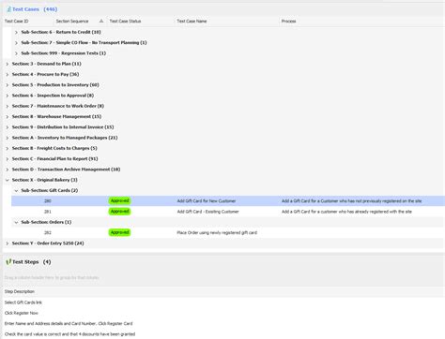Expand Section B - Freight Costs to Charges
The width and height of the screenshot is (445, 339).
(8, 148)
